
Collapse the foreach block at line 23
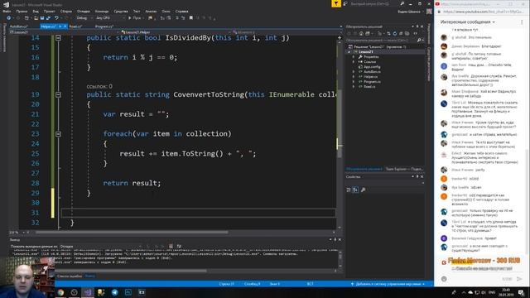coord(58,134)
